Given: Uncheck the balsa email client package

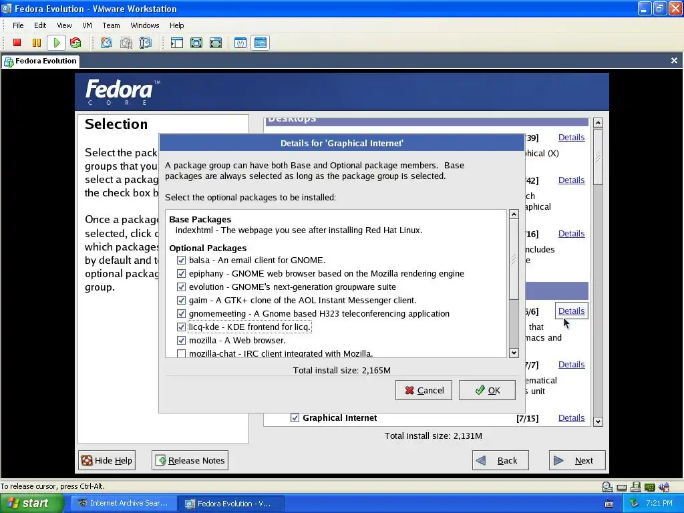Looking at the screenshot, I should (181, 261).
